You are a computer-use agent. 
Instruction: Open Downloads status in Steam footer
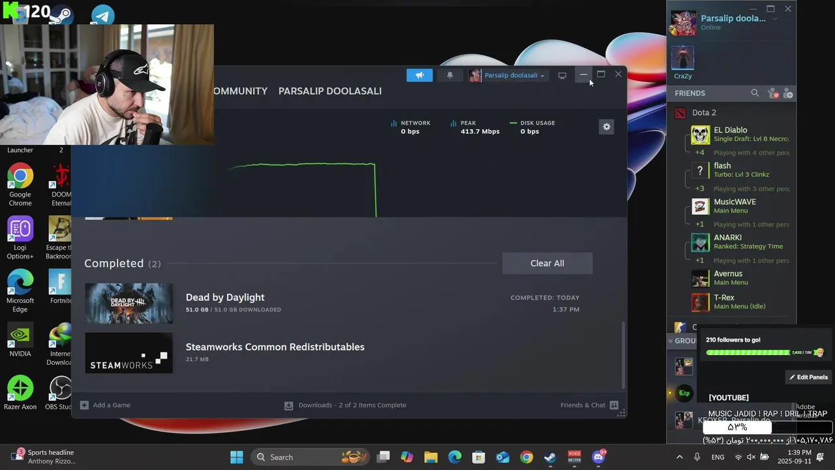coord(345,405)
